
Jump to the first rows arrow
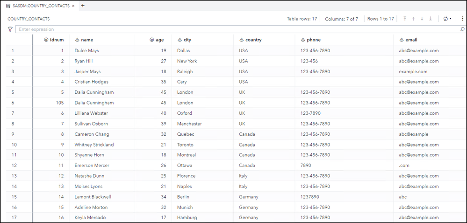405,19
